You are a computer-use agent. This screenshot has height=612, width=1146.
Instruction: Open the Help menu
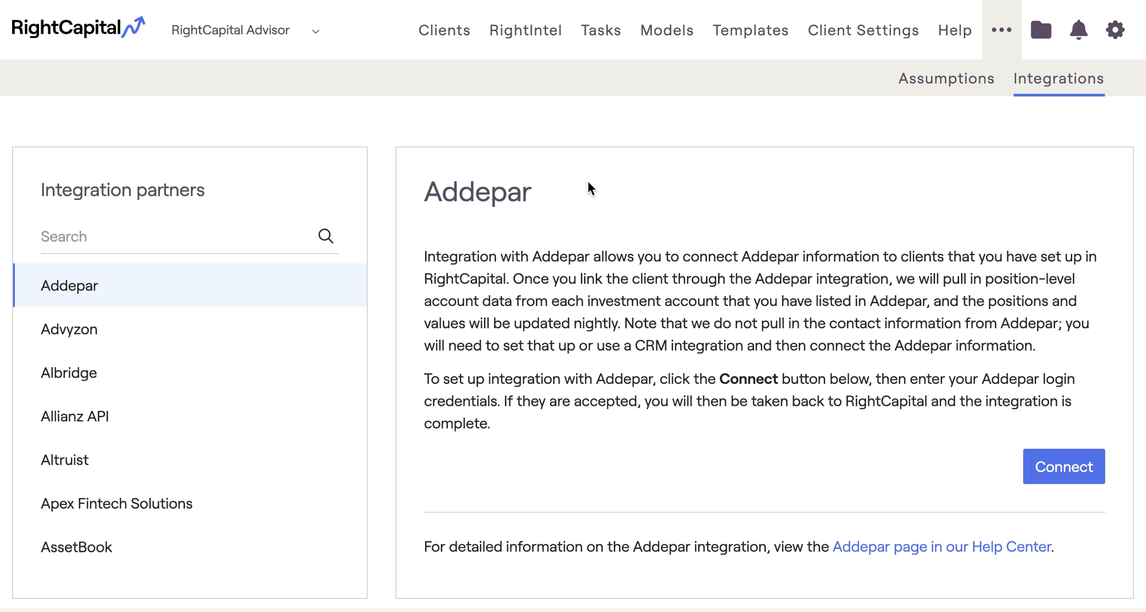click(955, 30)
